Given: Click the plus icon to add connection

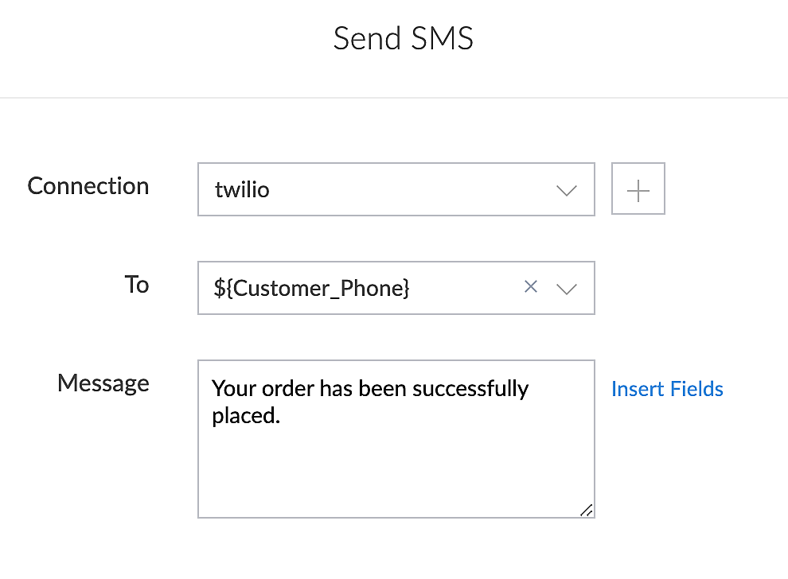Looking at the screenshot, I should (x=638, y=189).
